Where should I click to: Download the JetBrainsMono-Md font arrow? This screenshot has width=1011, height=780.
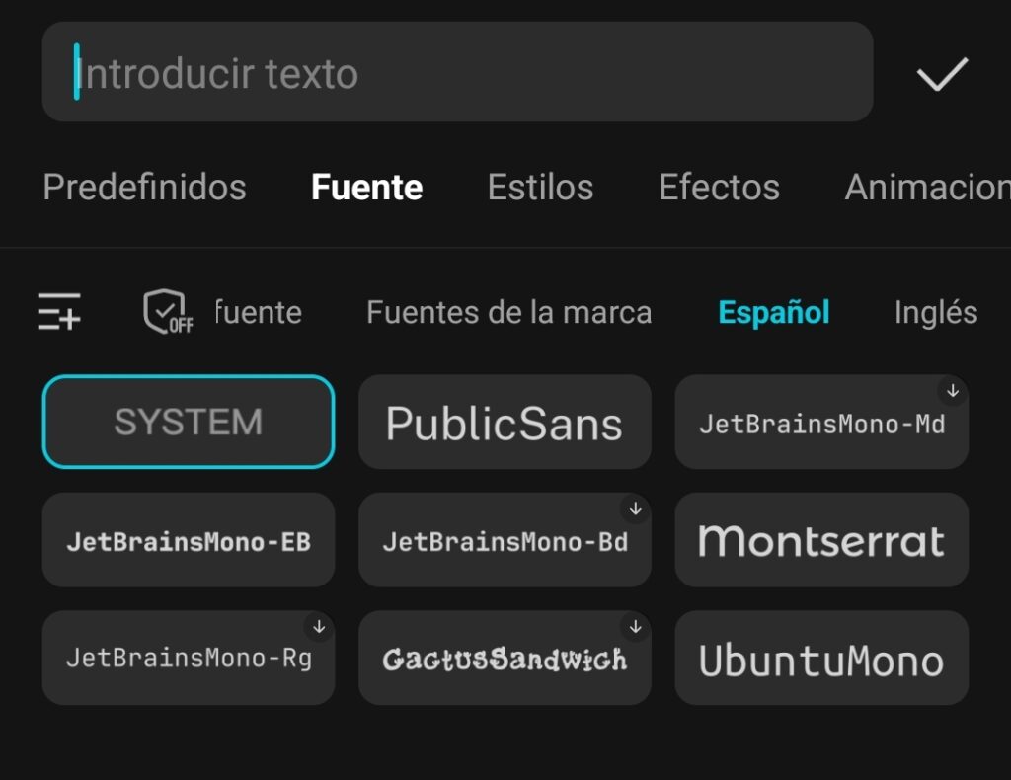click(953, 391)
